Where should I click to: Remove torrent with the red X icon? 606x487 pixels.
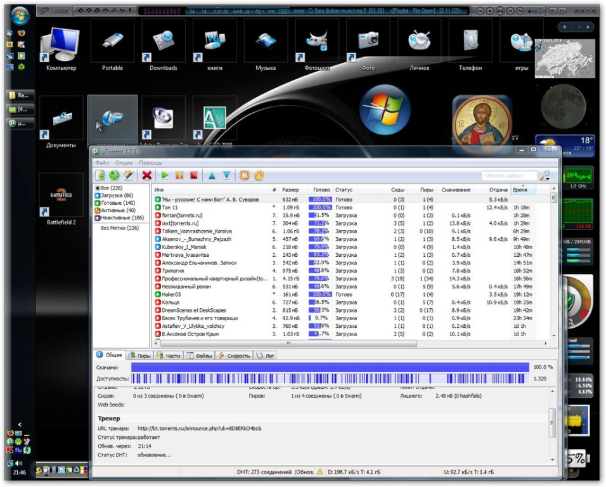[x=147, y=175]
